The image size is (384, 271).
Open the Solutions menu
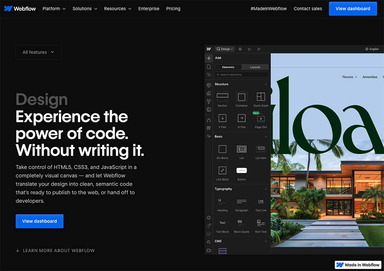85,9
